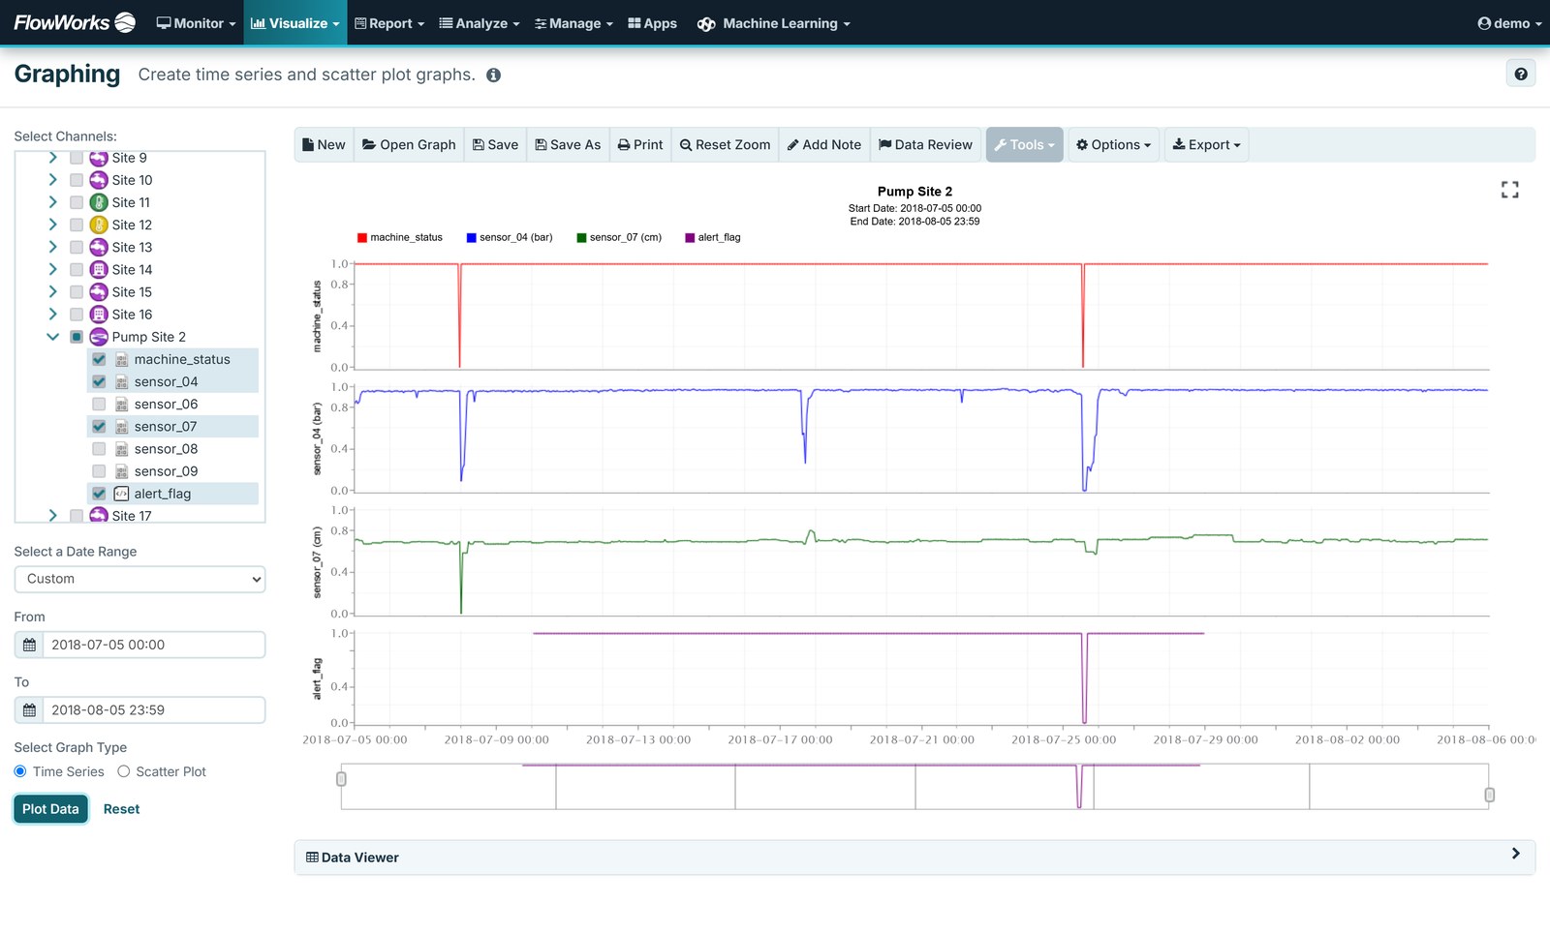Click the New graph toolbar button
This screenshot has width=1550, height=933.
[x=324, y=144]
